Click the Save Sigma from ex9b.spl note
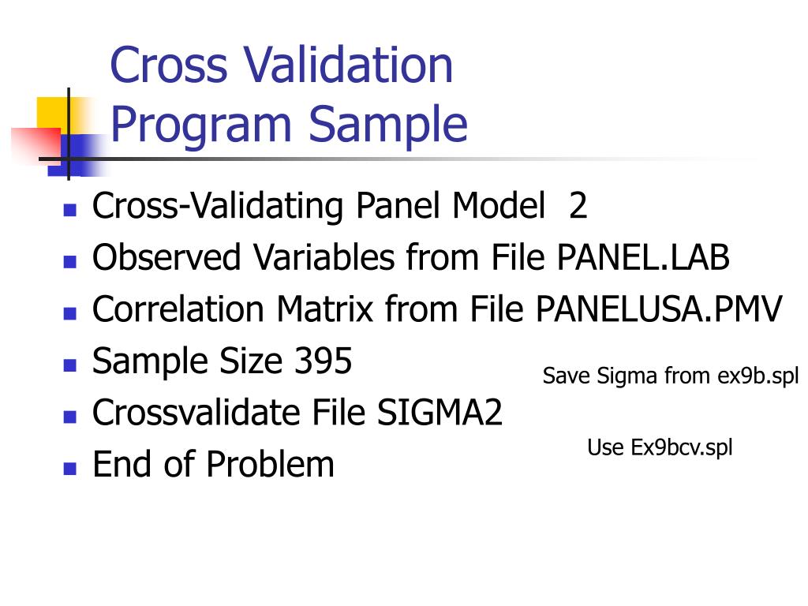 [x=671, y=376]
